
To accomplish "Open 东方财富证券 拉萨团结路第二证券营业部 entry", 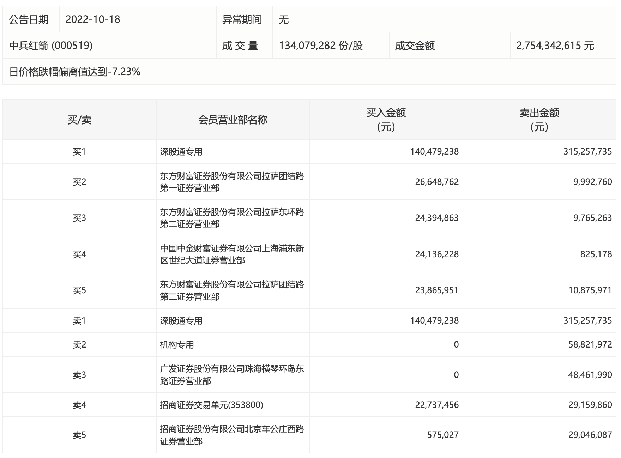I will point(231,290).
